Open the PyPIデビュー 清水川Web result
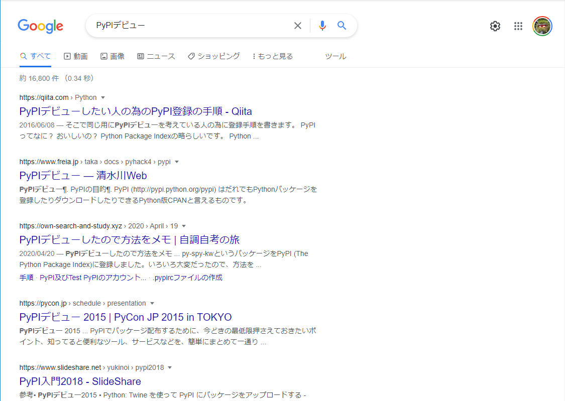Image resolution: width=565 pixels, height=401 pixels. (83, 176)
